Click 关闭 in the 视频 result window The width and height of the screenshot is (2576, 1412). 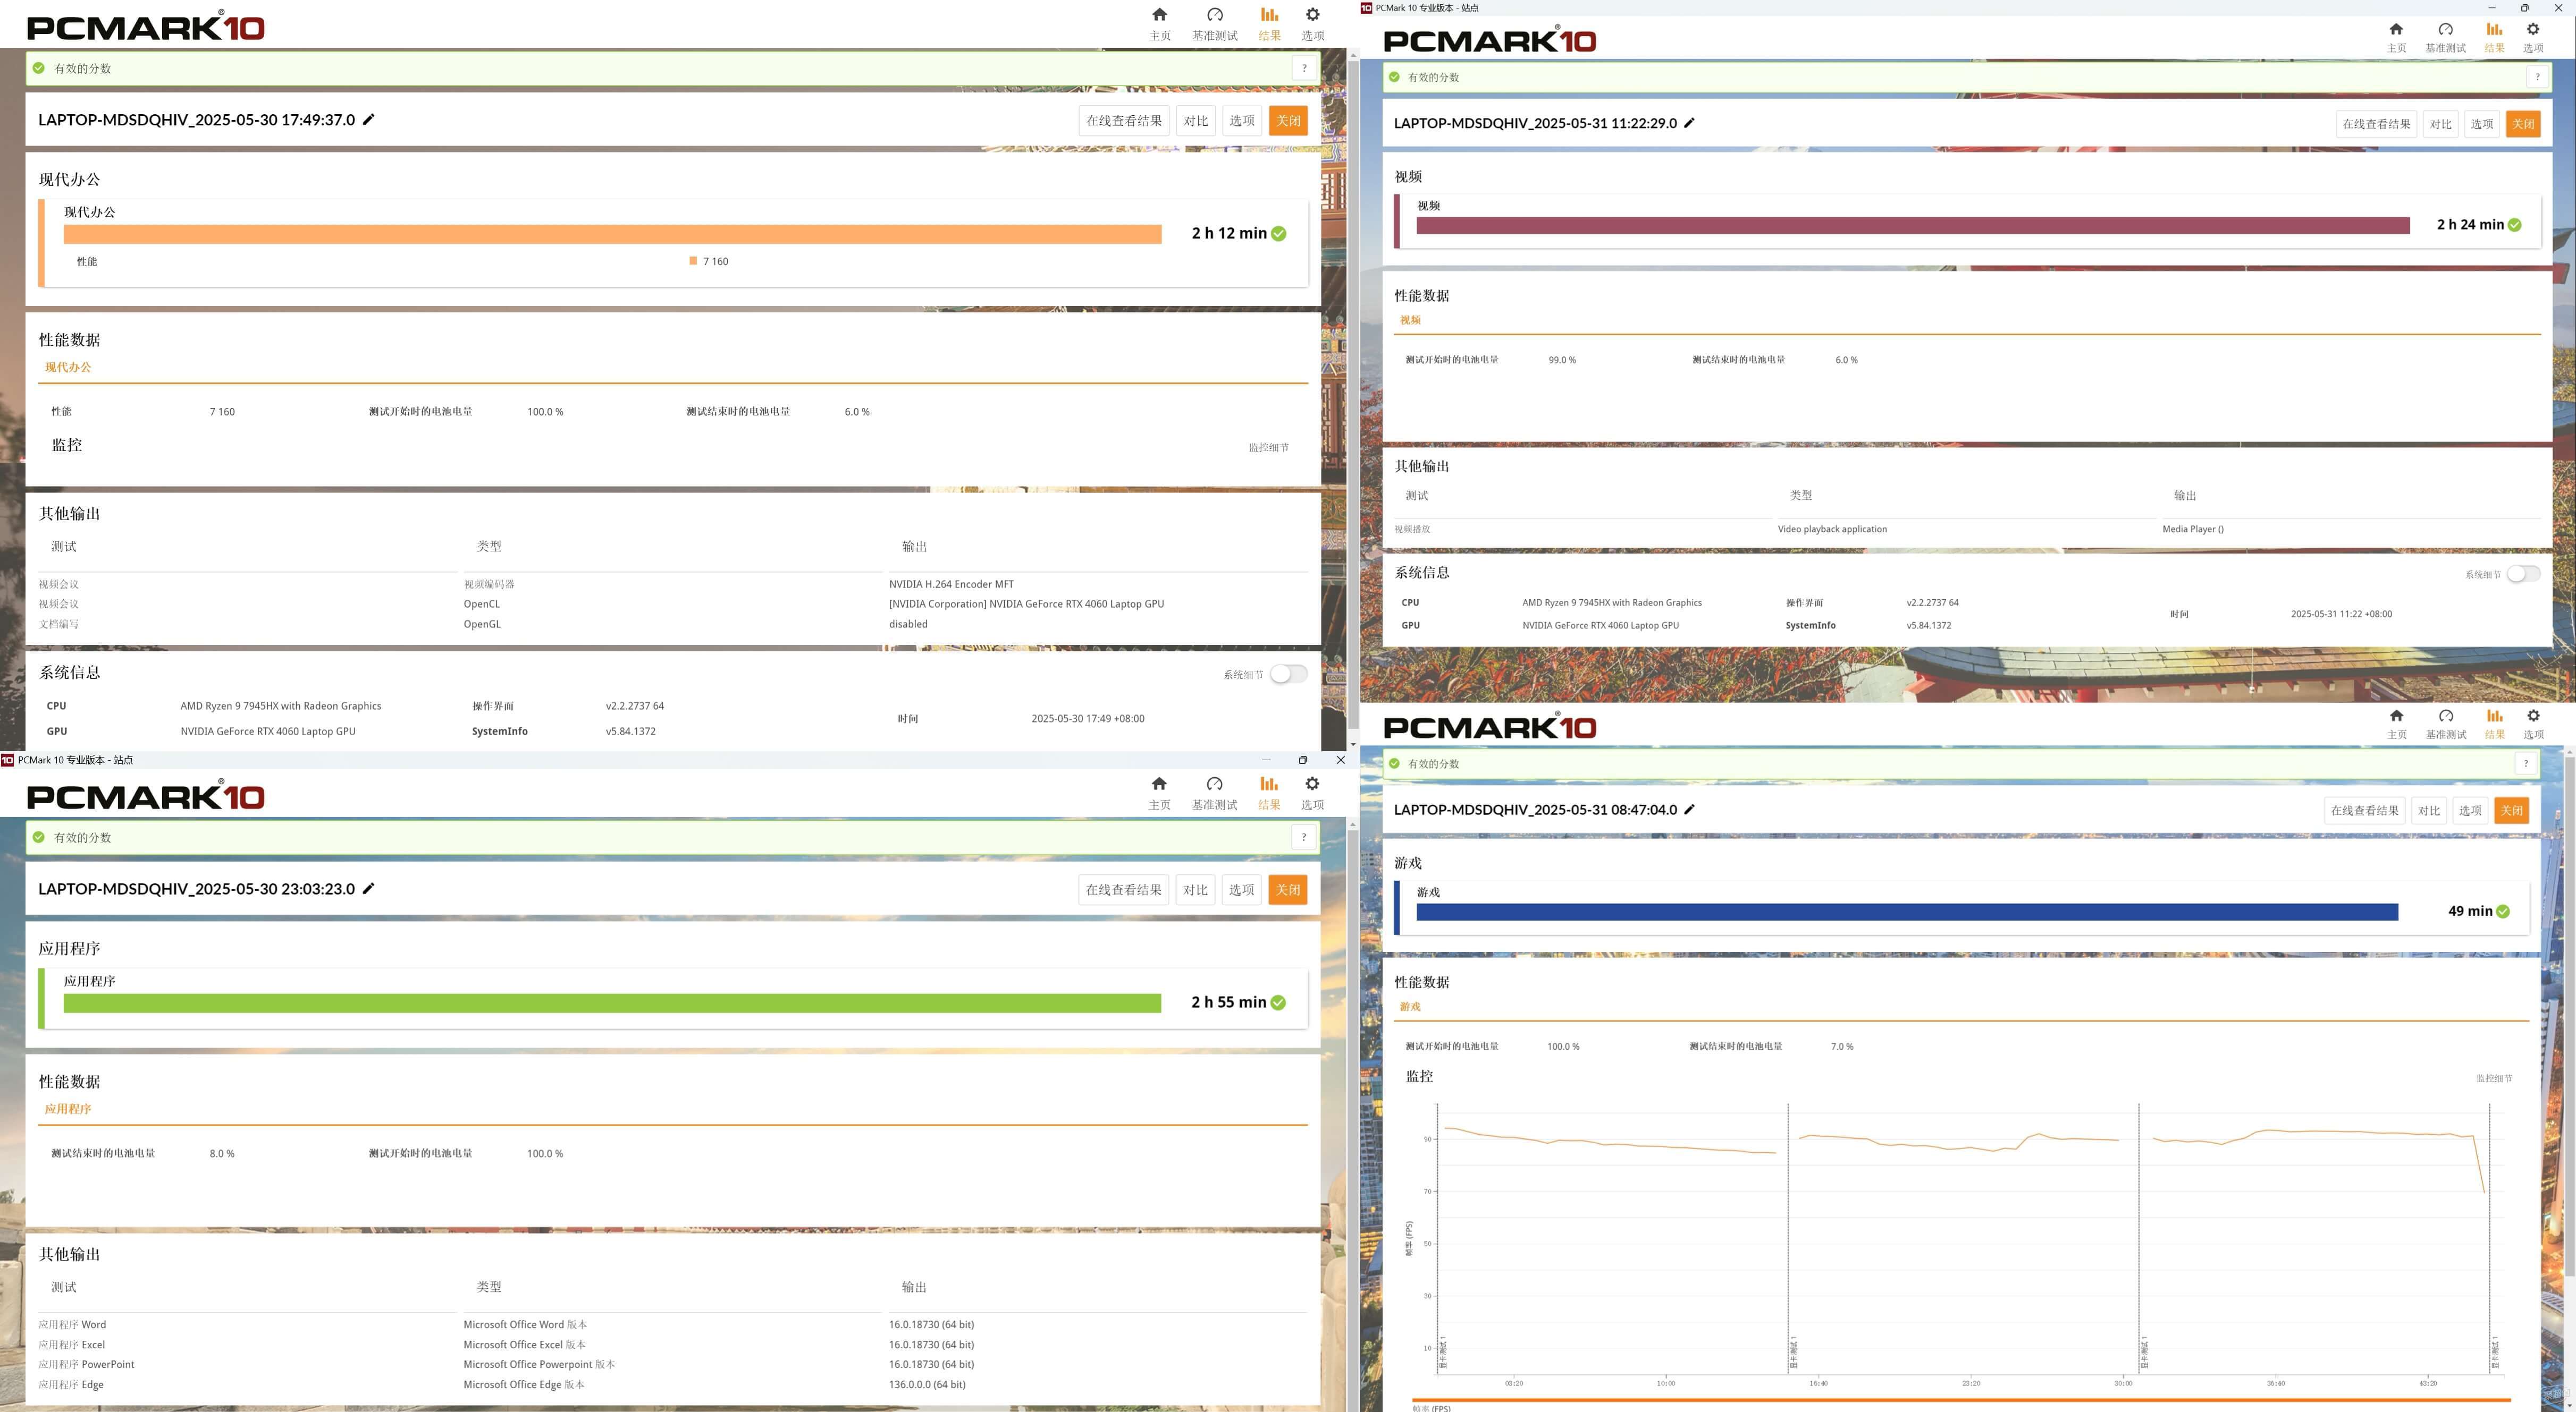pyautogui.click(x=2523, y=124)
